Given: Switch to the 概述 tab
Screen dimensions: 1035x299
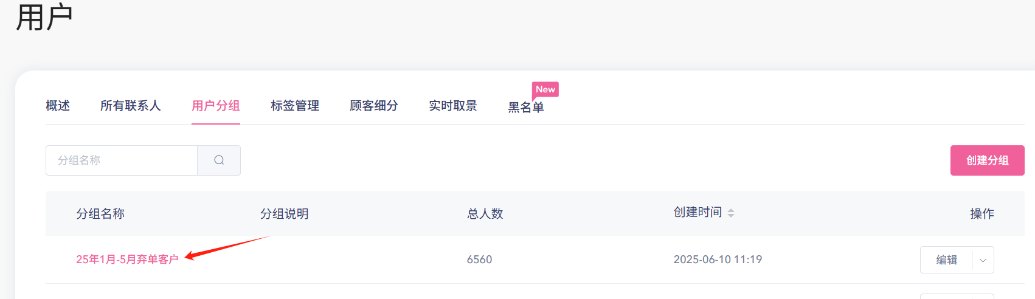Looking at the screenshot, I should pyautogui.click(x=58, y=106).
